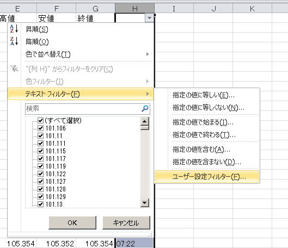Screen dimensions: 288x248
Task: Choose 指定の値に等しい(E) filter
Action: 207,95
